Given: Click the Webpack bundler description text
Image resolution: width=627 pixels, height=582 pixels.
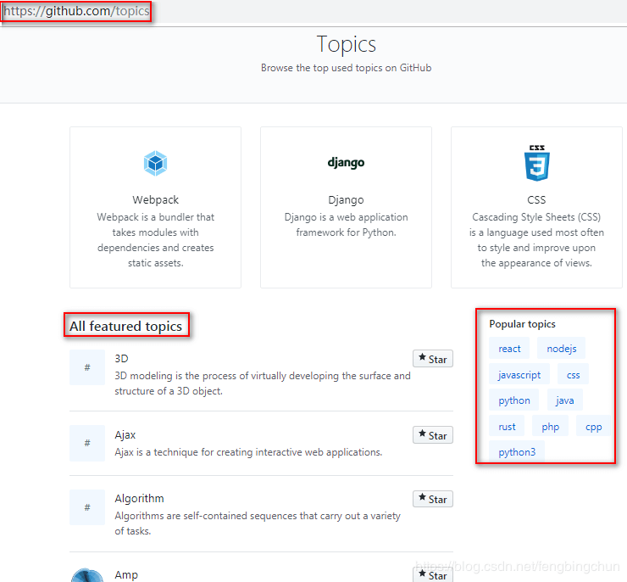Looking at the screenshot, I should tap(155, 240).
